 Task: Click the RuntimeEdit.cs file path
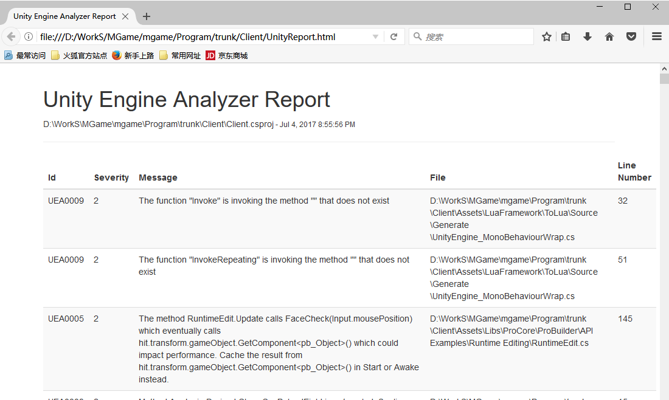tap(511, 331)
